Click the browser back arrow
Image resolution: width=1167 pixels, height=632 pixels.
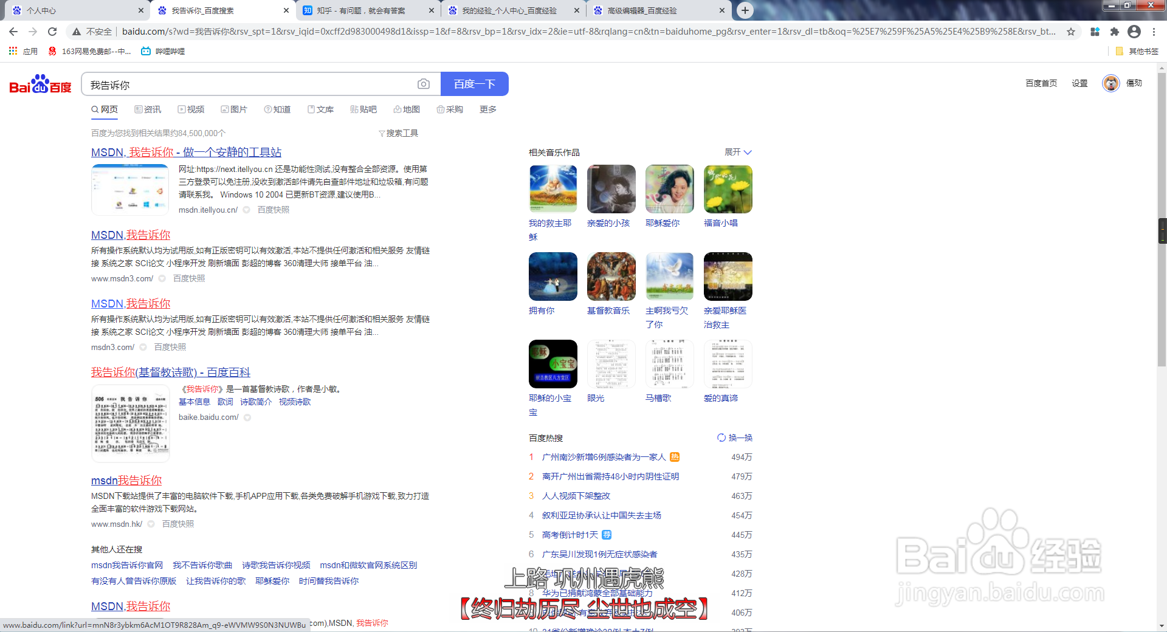tap(13, 32)
